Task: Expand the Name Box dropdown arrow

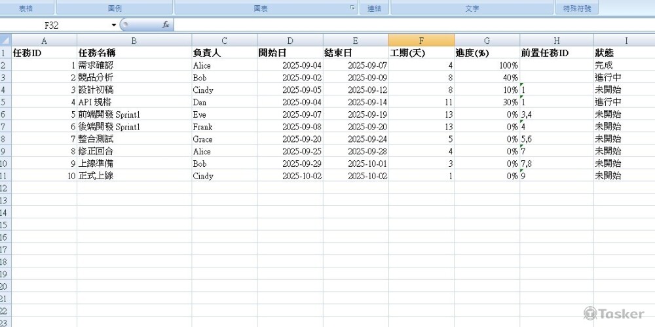Action: pos(114,25)
